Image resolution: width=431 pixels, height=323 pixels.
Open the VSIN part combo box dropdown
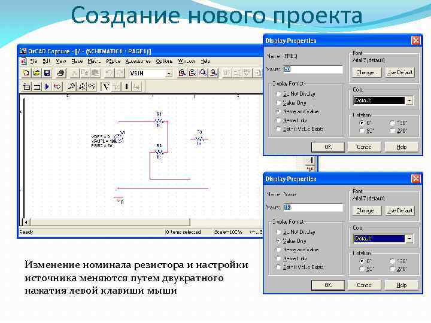point(169,74)
